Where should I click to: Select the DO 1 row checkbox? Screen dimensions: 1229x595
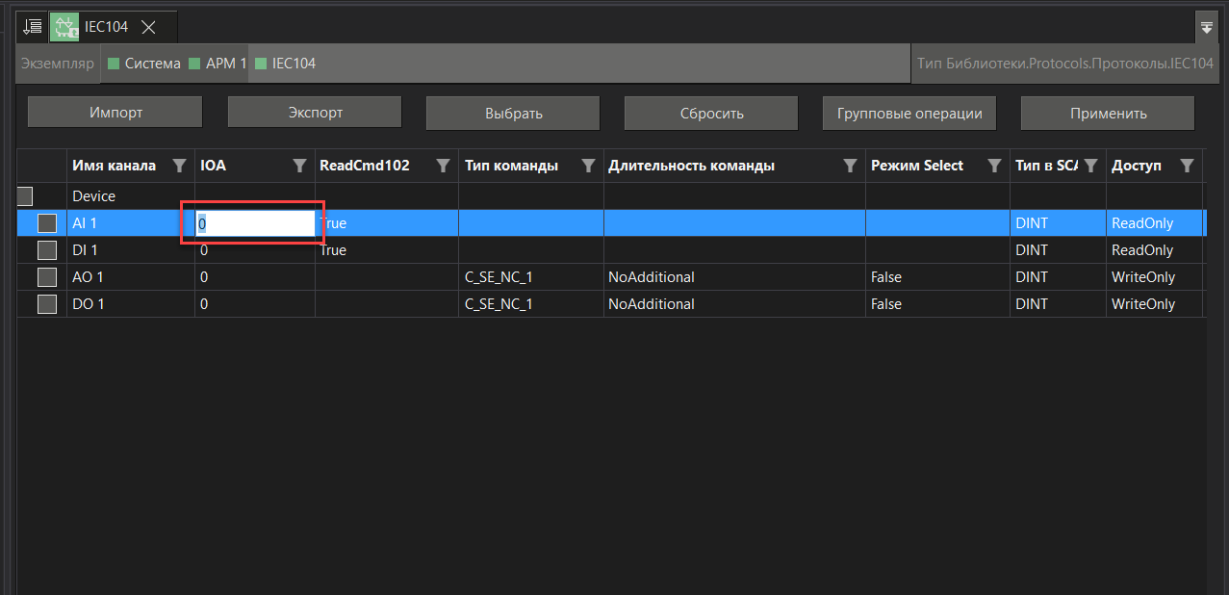47,304
